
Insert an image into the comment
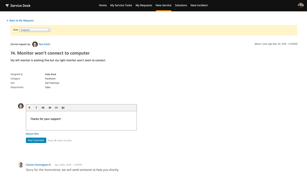[63, 108]
